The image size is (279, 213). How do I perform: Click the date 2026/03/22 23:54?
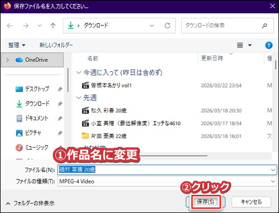[x=221, y=86]
